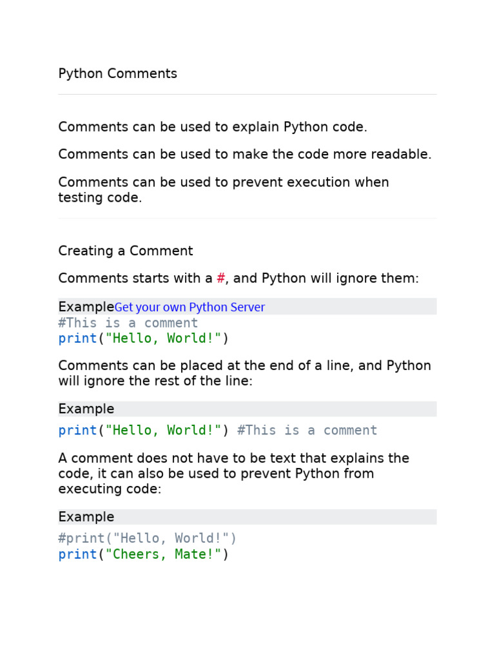The width and height of the screenshot is (495, 660).
Task: Click the '#This is a comment' code line
Action: 128,323
